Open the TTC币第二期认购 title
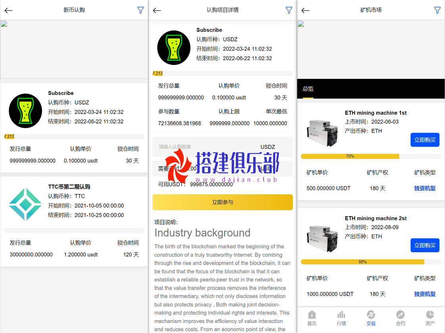445x333 pixels. coord(69,186)
